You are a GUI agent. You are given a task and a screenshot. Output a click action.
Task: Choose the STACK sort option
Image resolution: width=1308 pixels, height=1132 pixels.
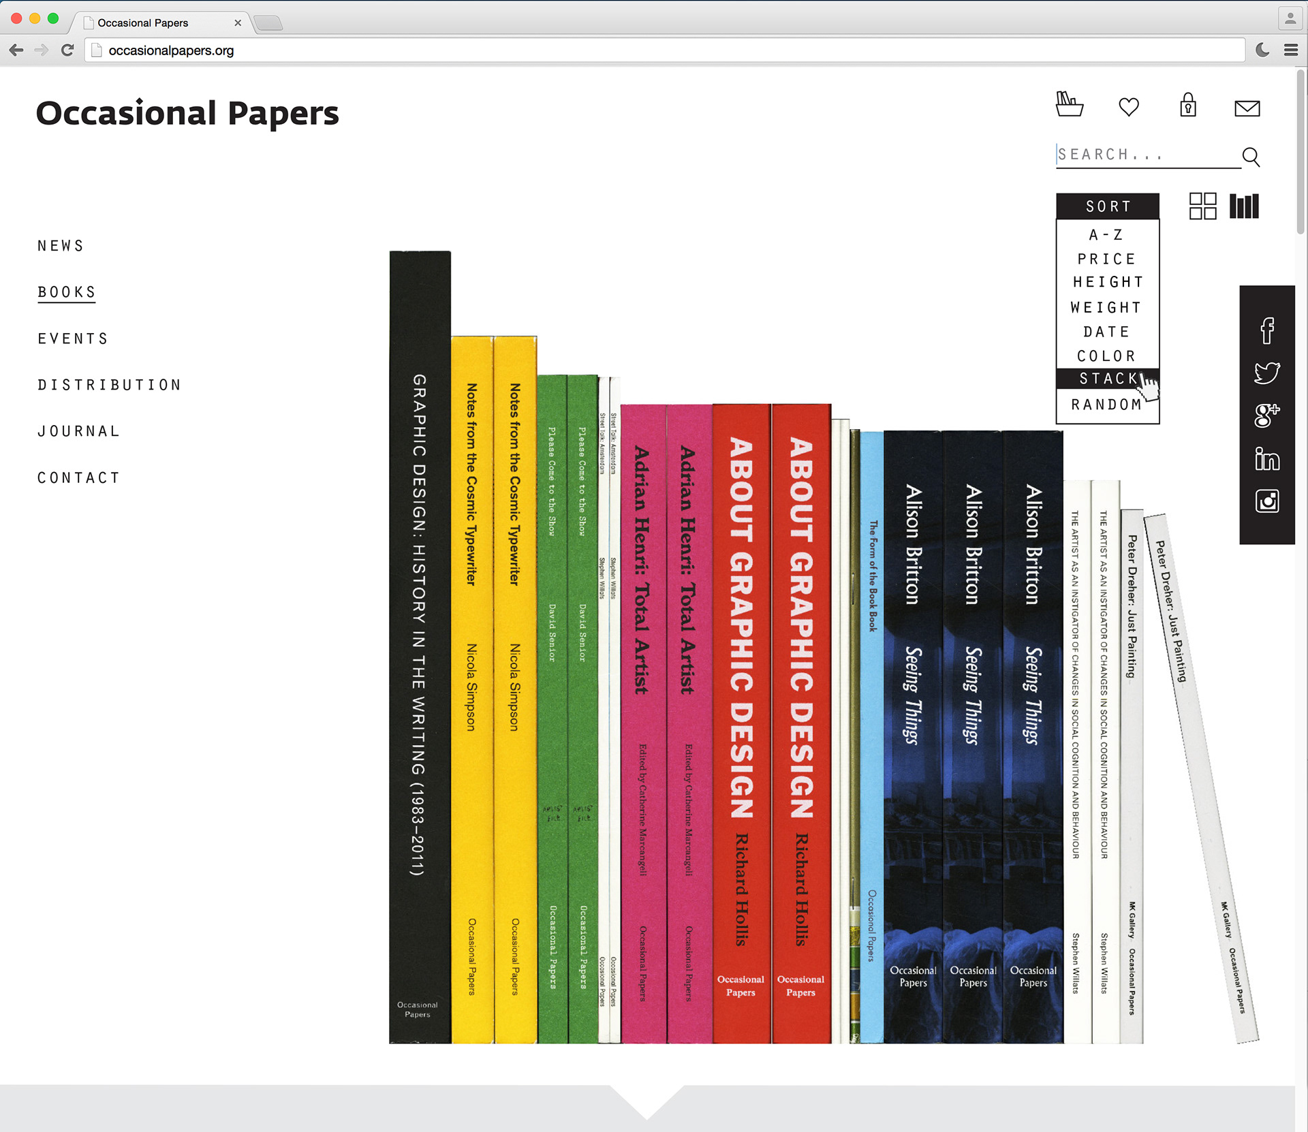(x=1108, y=379)
